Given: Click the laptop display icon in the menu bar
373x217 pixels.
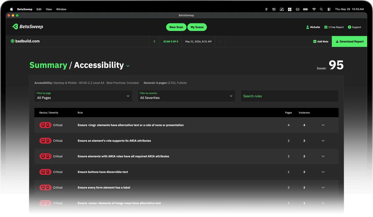Looking at the screenshot, I should (x=282, y=9).
